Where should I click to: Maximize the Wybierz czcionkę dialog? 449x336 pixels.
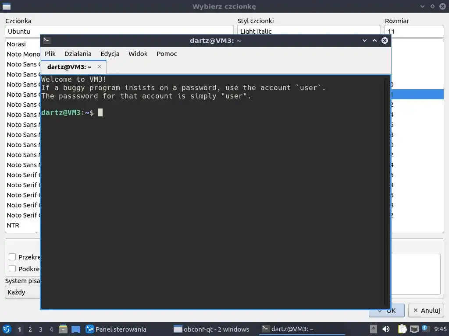click(432, 6)
